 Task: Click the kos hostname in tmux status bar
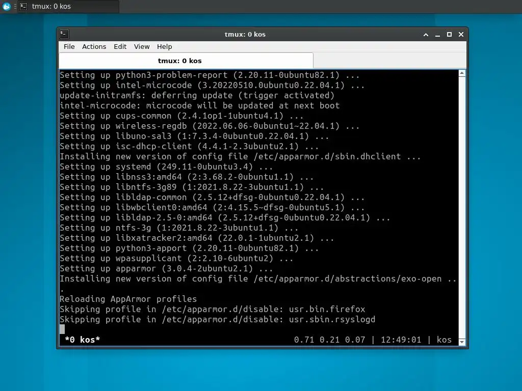click(x=444, y=340)
